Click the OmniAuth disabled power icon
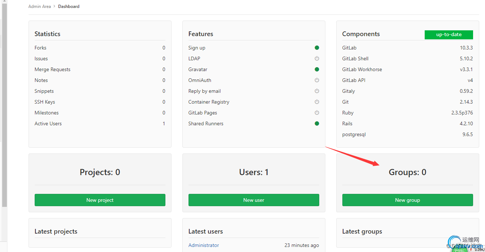The height and width of the screenshot is (252, 485). [317, 80]
